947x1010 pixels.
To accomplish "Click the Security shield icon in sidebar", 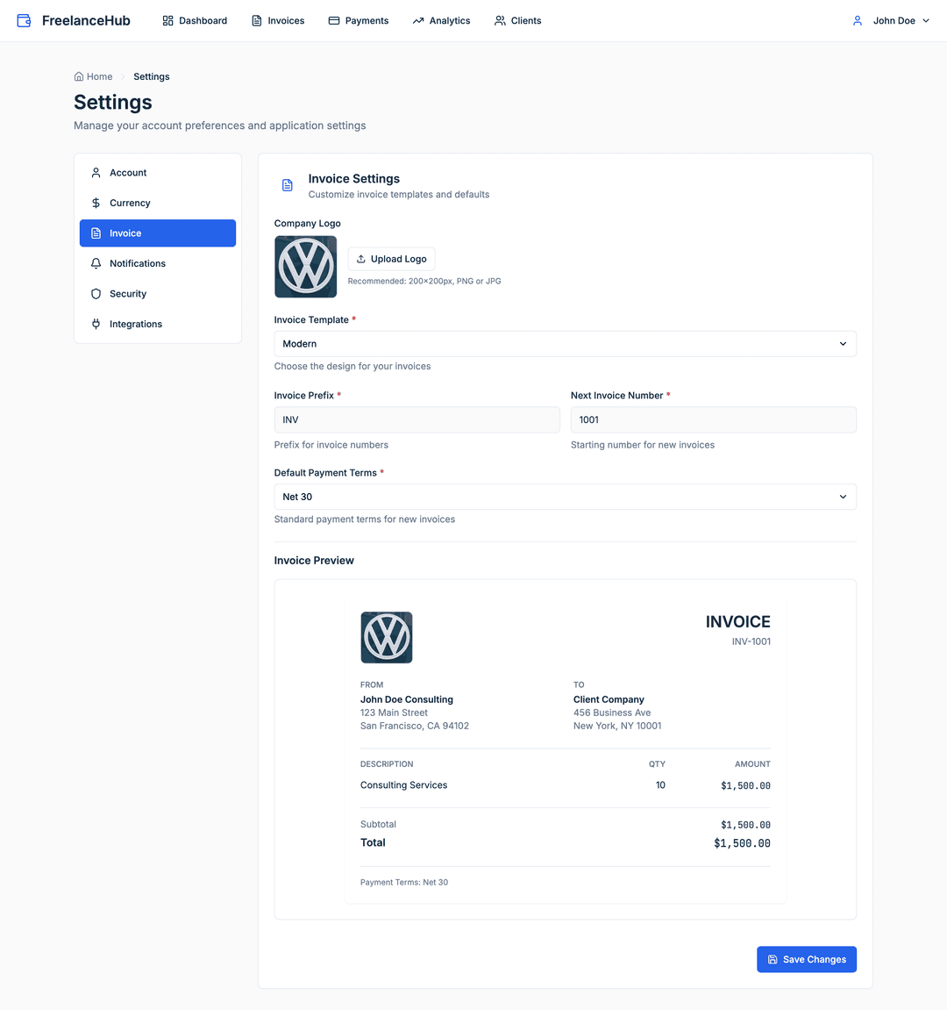I will (x=96, y=294).
